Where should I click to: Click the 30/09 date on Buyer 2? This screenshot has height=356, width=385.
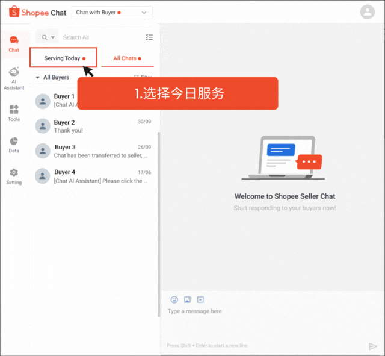(x=144, y=122)
